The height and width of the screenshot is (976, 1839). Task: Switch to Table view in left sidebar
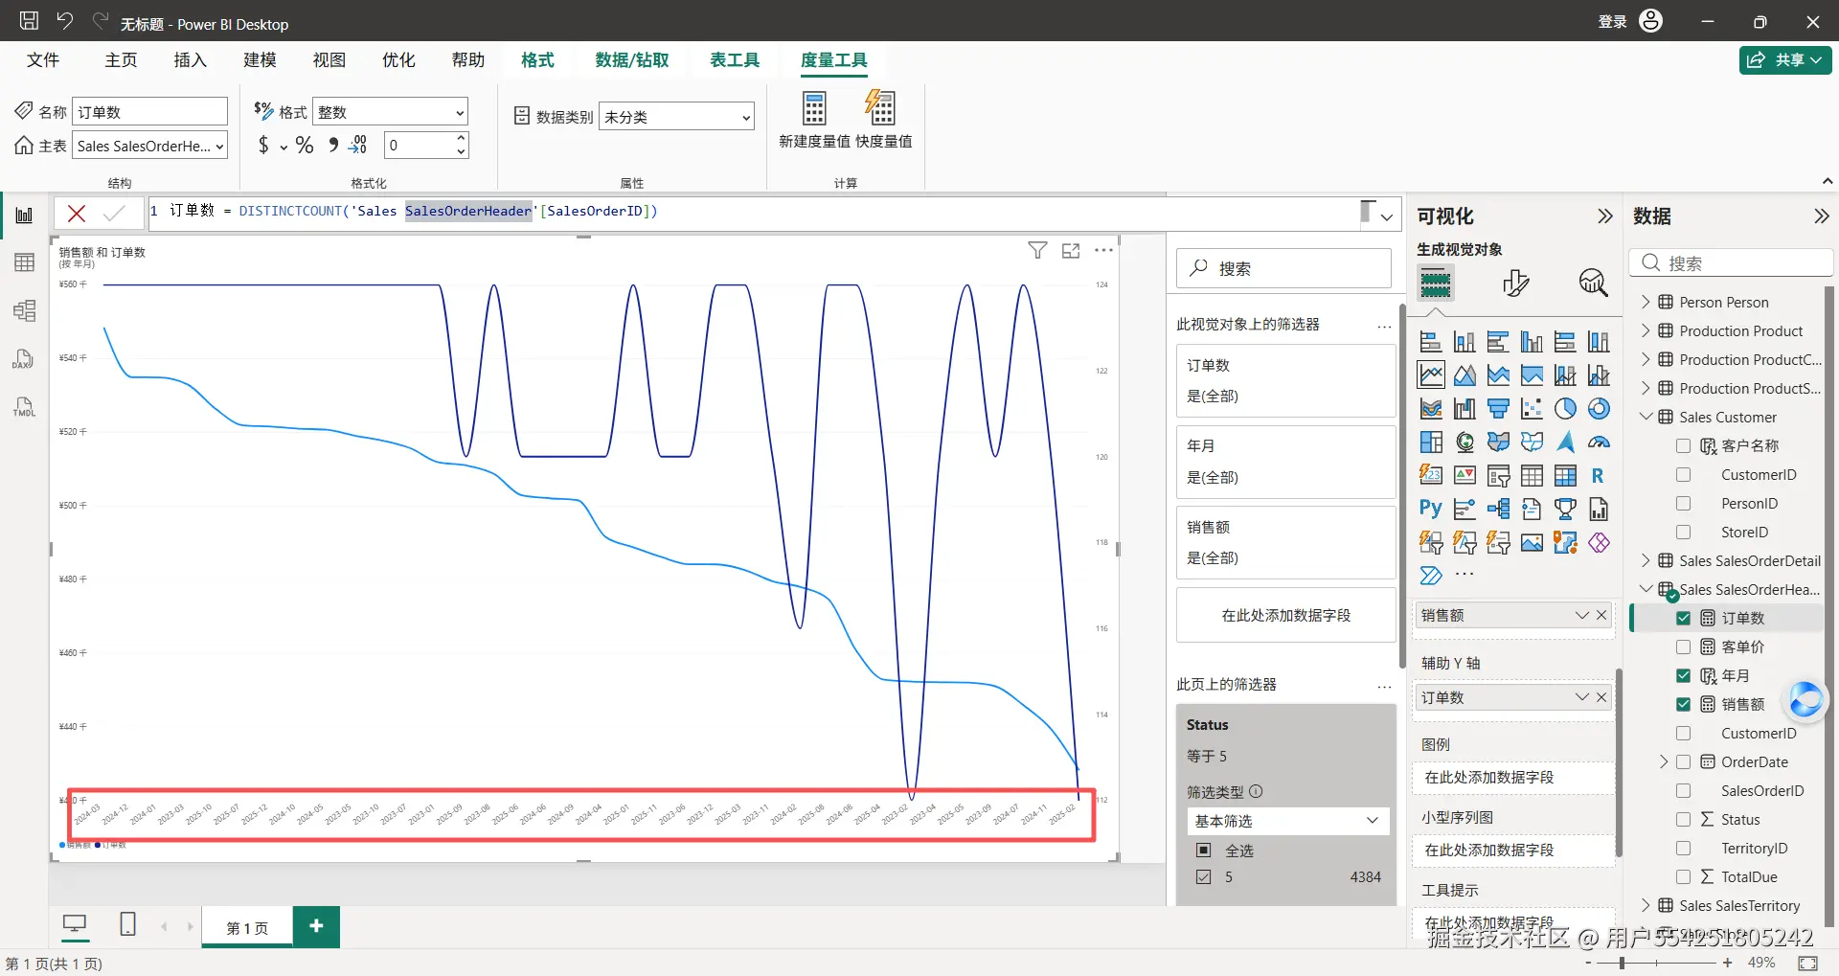point(24,262)
